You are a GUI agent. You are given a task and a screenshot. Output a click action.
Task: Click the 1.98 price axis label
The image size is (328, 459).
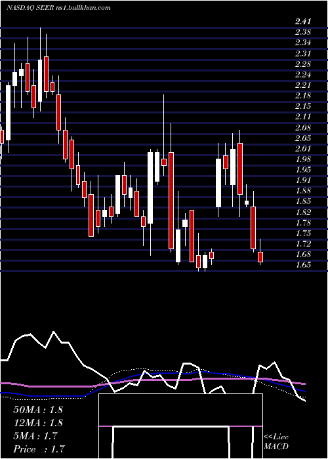pyautogui.click(x=303, y=159)
